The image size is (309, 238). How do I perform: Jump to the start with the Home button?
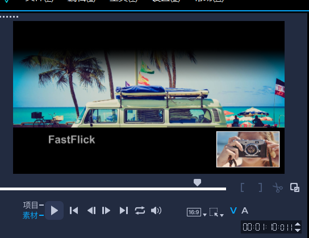click(x=74, y=211)
